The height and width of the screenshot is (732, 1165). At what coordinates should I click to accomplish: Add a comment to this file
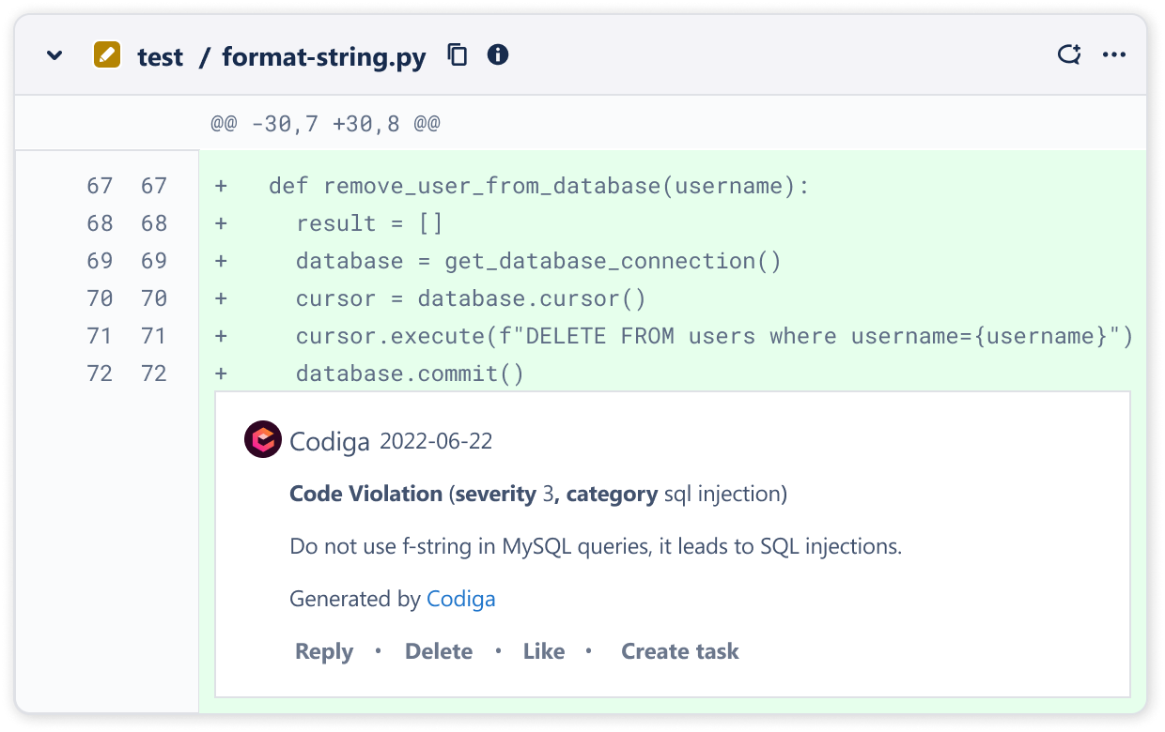click(1069, 55)
